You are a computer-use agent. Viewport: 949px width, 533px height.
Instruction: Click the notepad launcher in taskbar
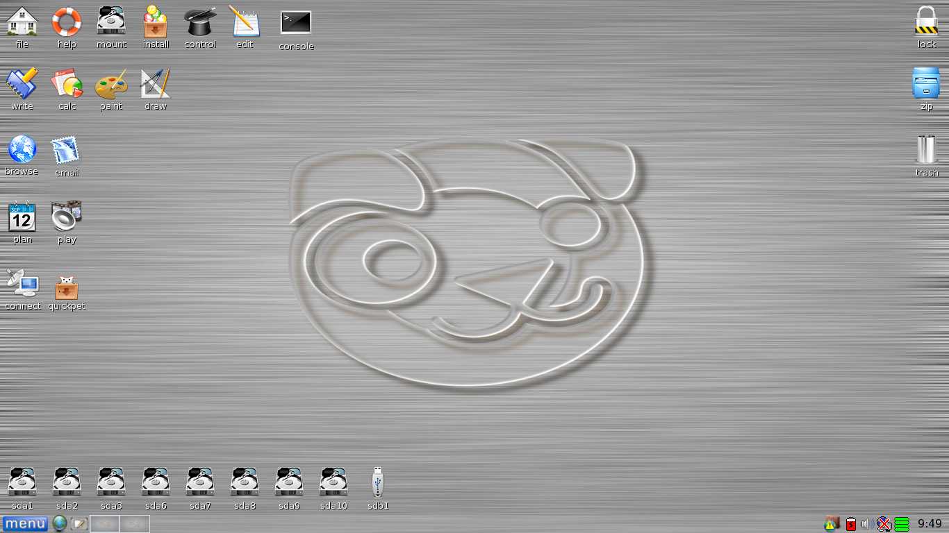pyautogui.click(x=79, y=524)
